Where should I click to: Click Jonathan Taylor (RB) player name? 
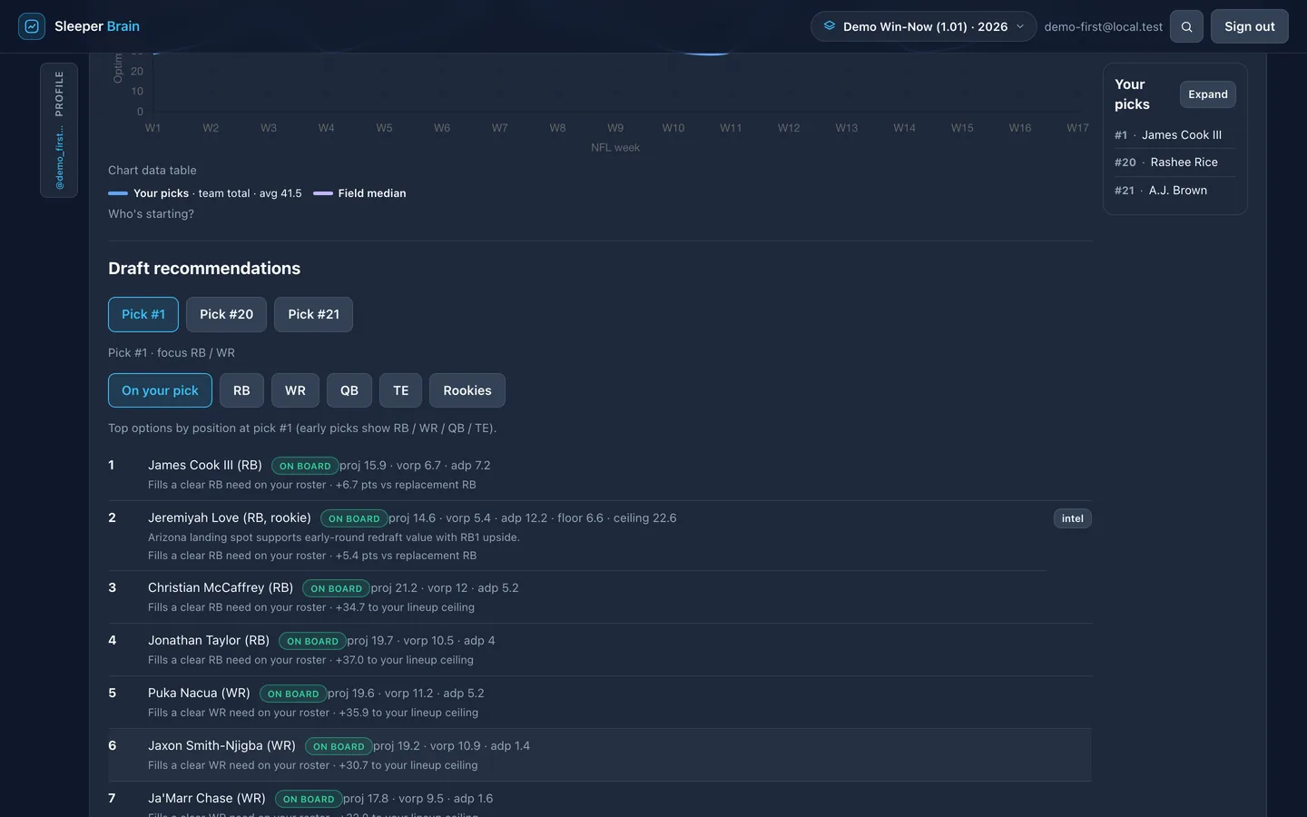click(x=209, y=641)
